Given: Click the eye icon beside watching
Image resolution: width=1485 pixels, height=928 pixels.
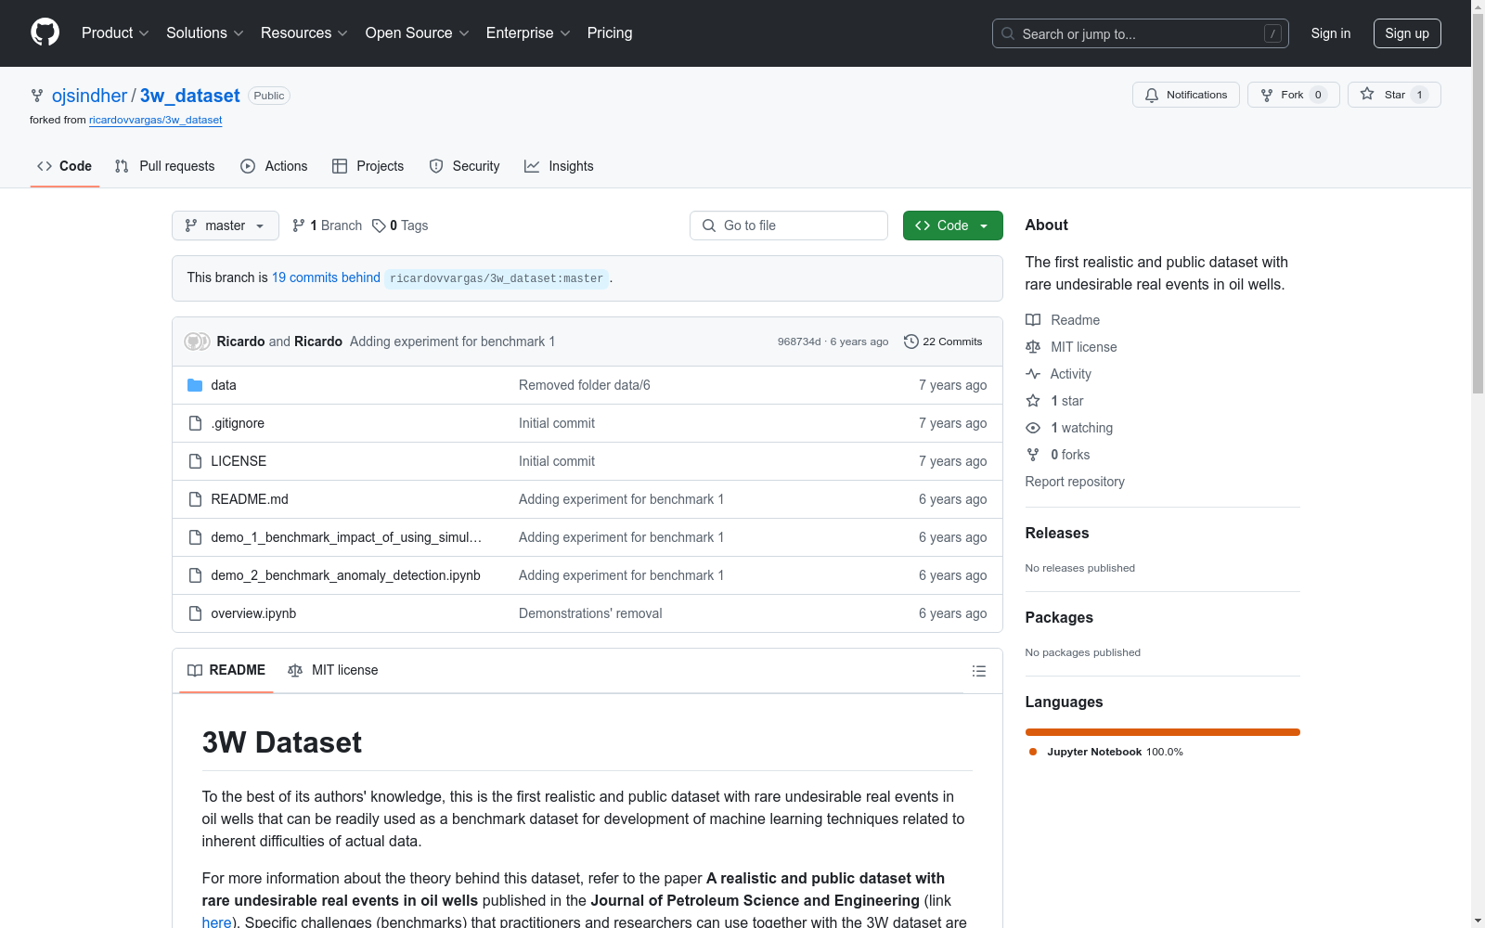Looking at the screenshot, I should 1033,428.
